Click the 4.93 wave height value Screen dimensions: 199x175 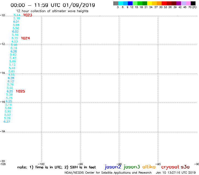tap(15, 41)
